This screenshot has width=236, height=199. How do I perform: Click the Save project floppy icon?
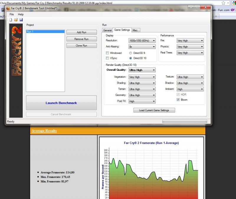pos(21,20)
